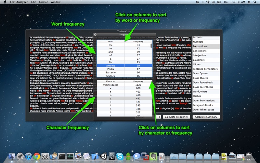Launch iTunes from the dock

[x=28, y=156]
